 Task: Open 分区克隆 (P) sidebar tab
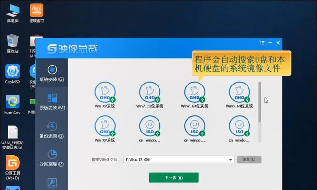(x=52, y=158)
